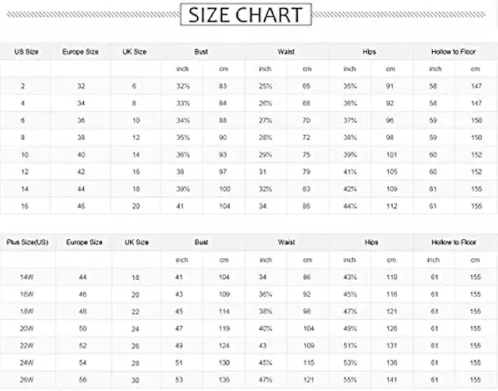Click the SIZE CHART title
The image size is (498, 391).
click(x=246, y=15)
